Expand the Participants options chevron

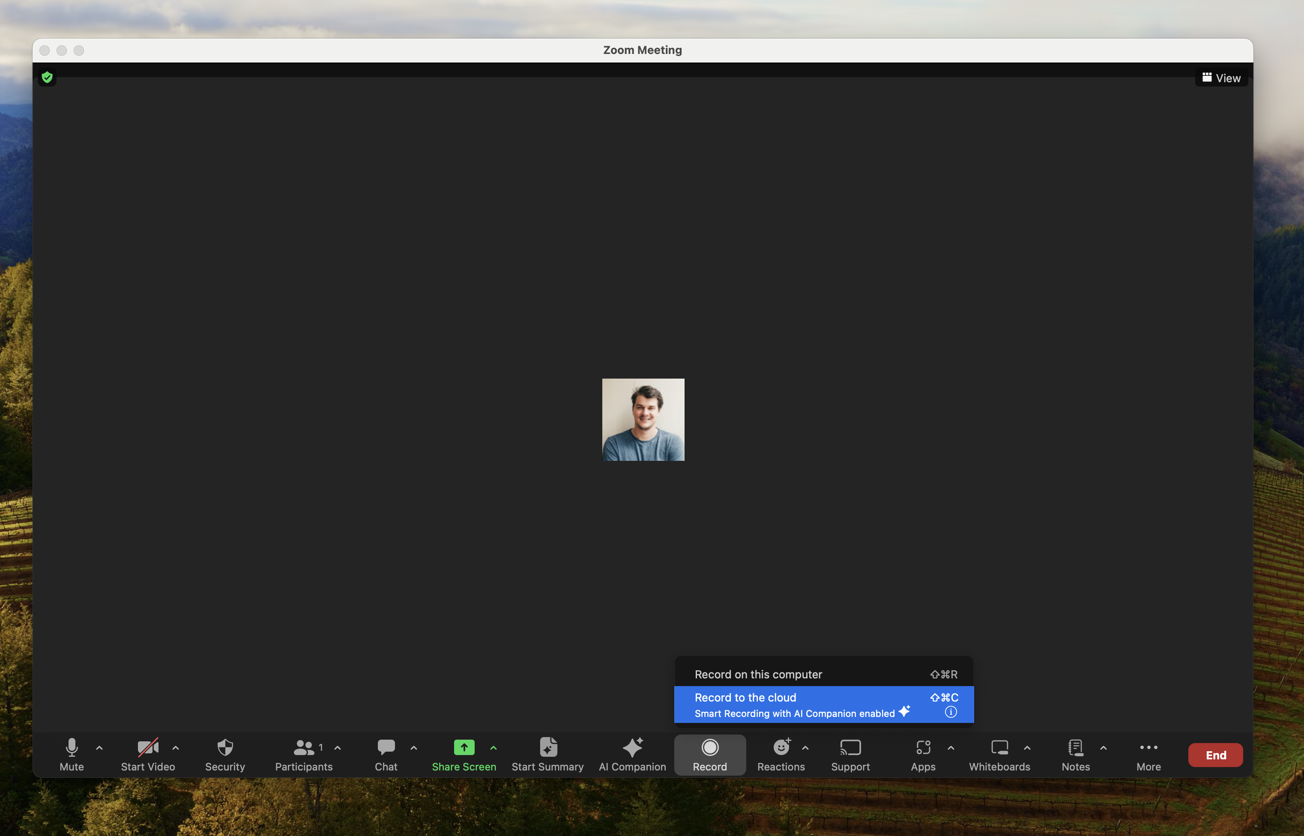pos(338,748)
